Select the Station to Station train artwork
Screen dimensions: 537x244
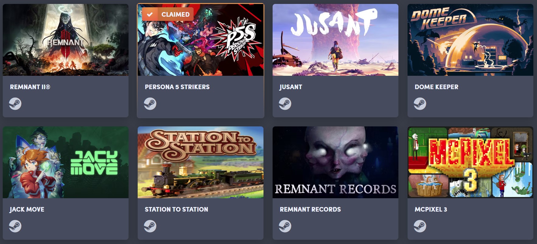pyautogui.click(x=201, y=162)
